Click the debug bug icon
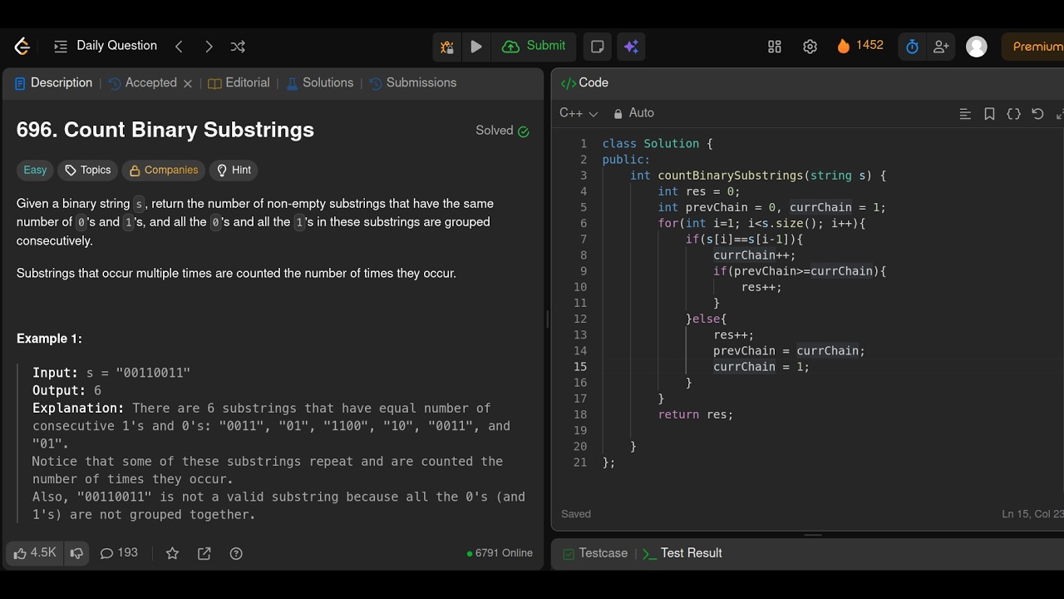1064x599 pixels. 447,47
